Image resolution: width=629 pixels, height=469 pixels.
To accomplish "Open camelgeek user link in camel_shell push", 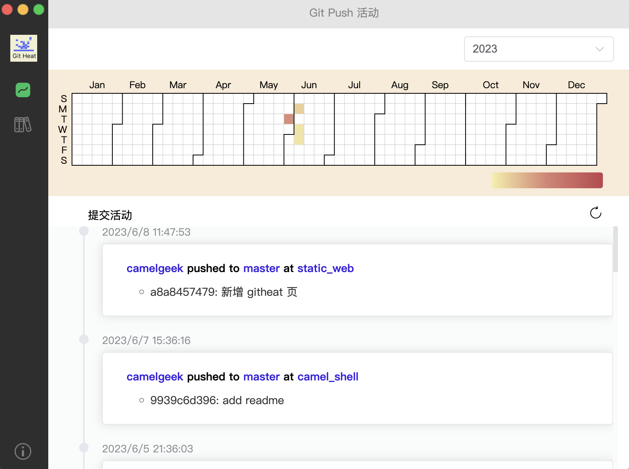I will click(x=155, y=376).
